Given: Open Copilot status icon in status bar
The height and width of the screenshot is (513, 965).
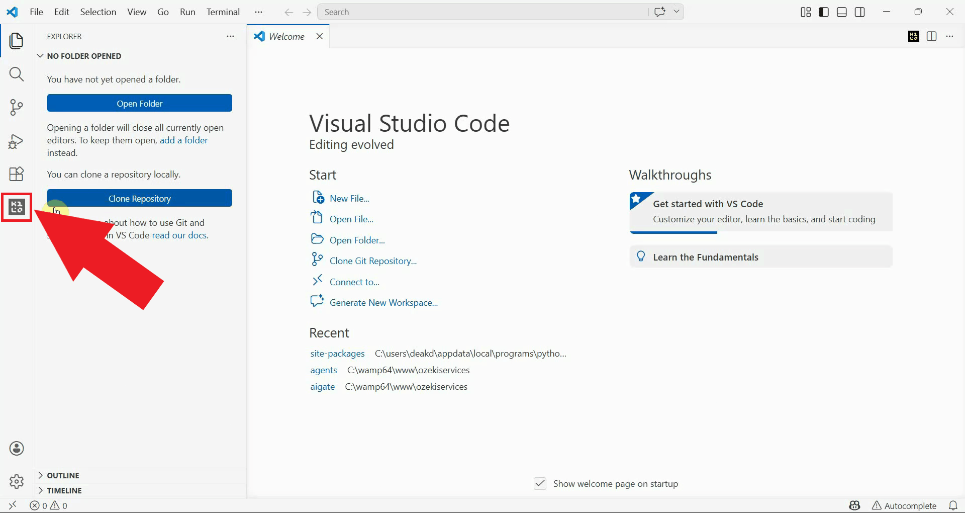Looking at the screenshot, I should click(x=854, y=505).
